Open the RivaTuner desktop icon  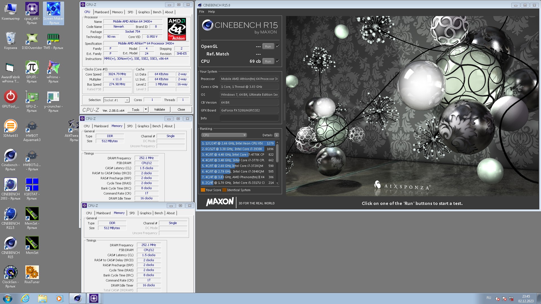point(32,275)
